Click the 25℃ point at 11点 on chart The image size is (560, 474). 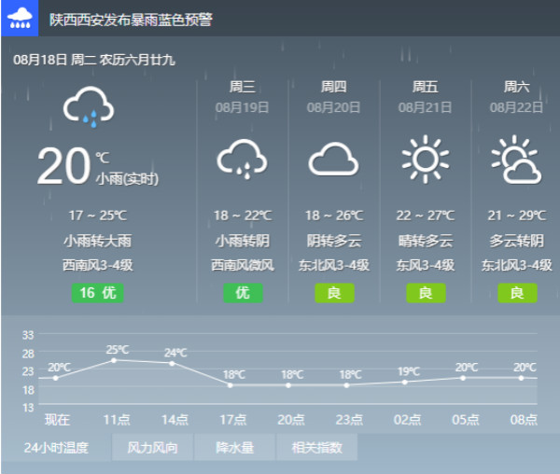[115, 360]
